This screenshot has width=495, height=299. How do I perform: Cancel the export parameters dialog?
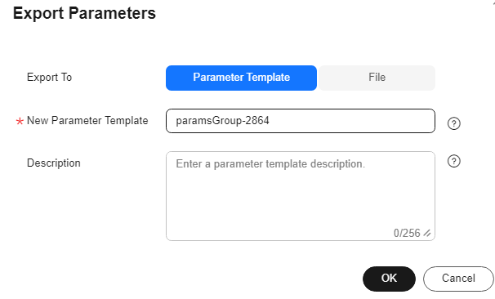pyautogui.click(x=458, y=279)
